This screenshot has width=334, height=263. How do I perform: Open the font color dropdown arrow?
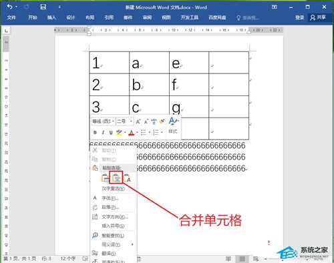tap(137, 133)
